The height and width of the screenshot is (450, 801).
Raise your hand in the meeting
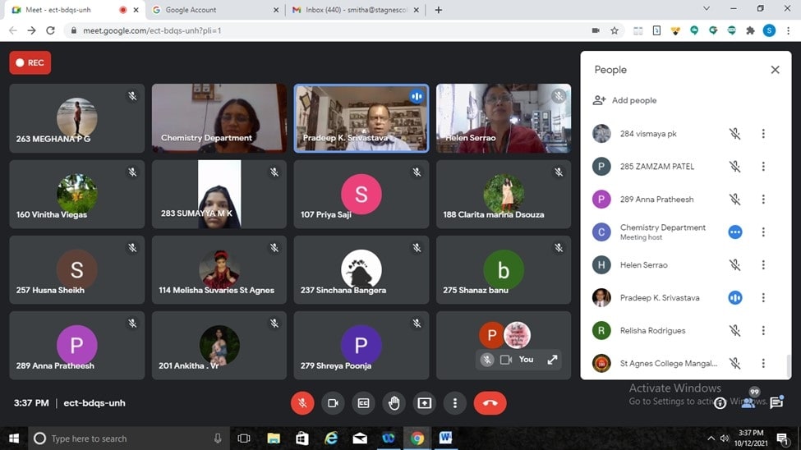[x=394, y=403]
